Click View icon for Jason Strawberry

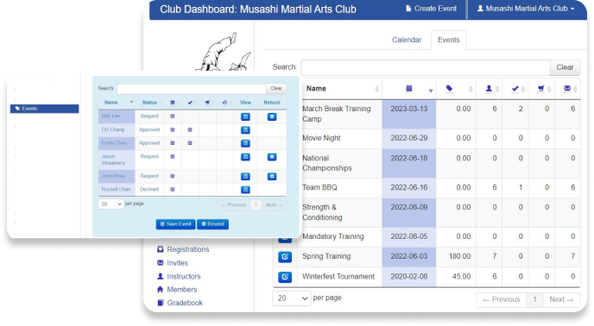245,157
